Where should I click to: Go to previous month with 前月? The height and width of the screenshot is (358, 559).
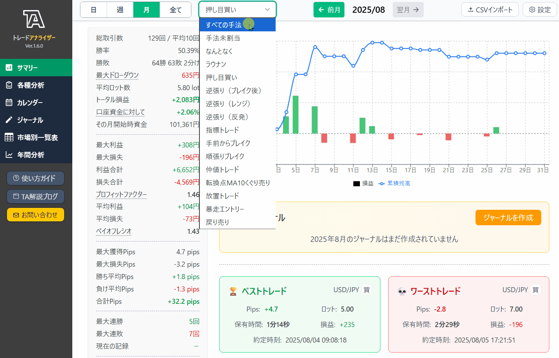point(329,10)
